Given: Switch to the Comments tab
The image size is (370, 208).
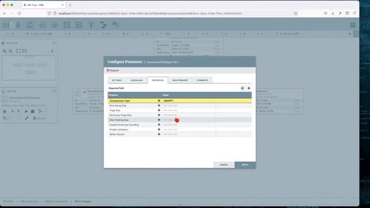Looking at the screenshot, I should pyautogui.click(x=202, y=80).
